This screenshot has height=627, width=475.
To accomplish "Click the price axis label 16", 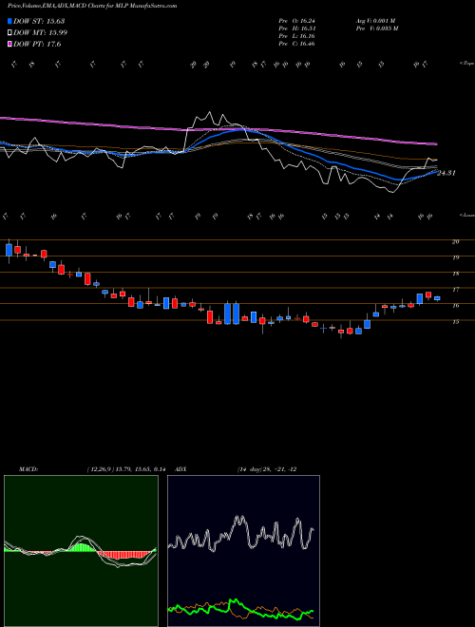I will 455,306.
